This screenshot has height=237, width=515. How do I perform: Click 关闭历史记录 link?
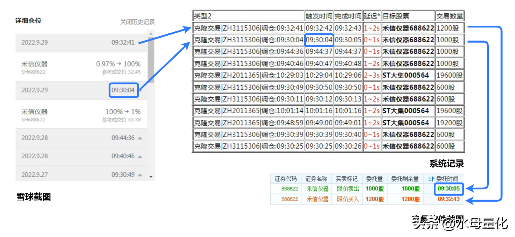(137, 22)
